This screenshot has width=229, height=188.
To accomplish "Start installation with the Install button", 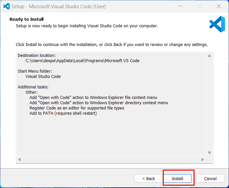I will (177, 178).
